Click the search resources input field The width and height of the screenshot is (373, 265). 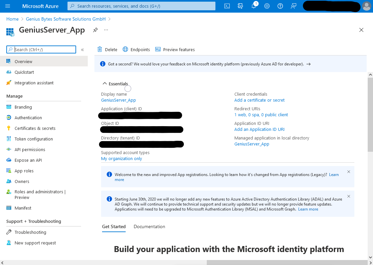click(141, 6)
